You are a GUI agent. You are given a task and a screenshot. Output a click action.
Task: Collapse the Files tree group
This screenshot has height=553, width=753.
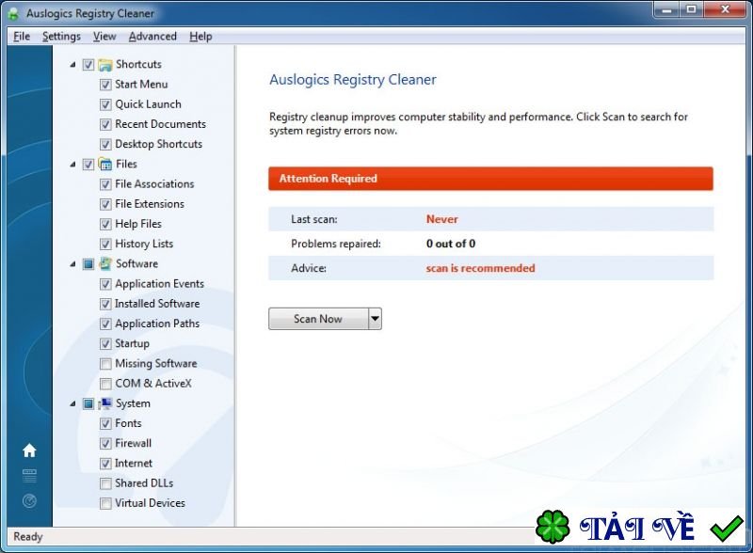coord(73,165)
